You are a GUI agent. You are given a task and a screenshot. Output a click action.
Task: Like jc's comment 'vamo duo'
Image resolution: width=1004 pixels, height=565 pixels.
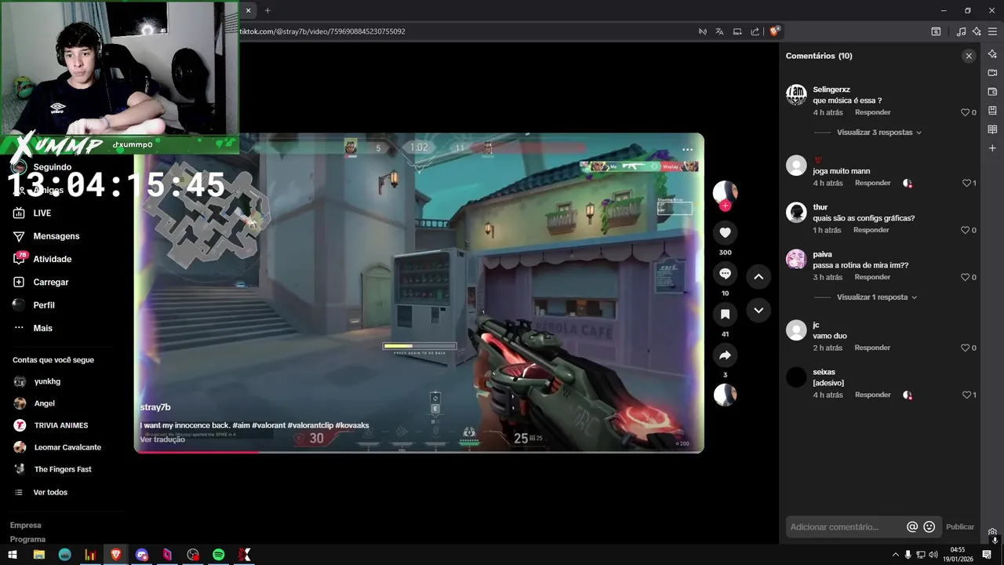[x=966, y=348]
